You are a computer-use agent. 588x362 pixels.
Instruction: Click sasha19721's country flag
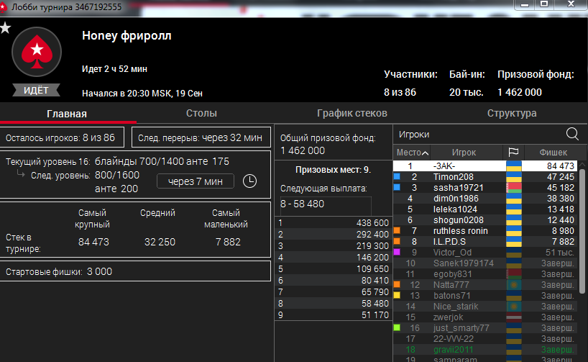514,188
